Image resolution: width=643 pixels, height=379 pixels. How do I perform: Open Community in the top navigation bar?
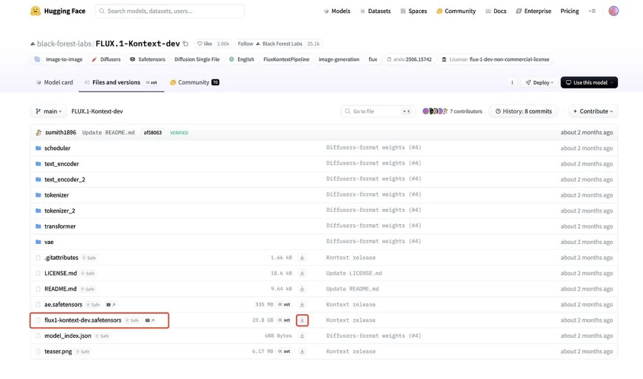(456, 11)
